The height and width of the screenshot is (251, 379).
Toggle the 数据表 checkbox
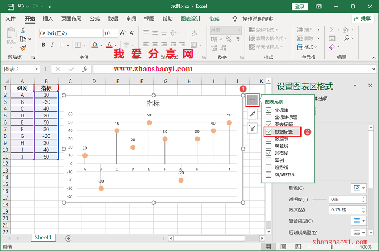click(269, 139)
